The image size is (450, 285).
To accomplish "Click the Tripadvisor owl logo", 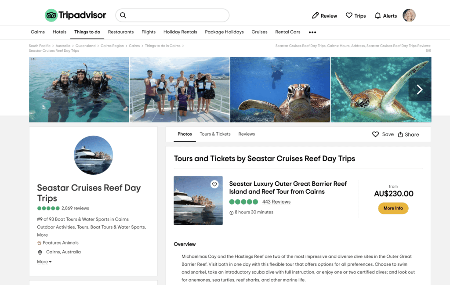I will point(51,15).
